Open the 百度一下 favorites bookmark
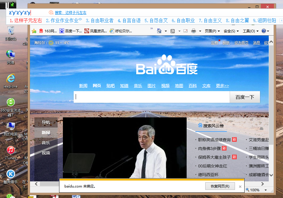 click(x=70, y=31)
